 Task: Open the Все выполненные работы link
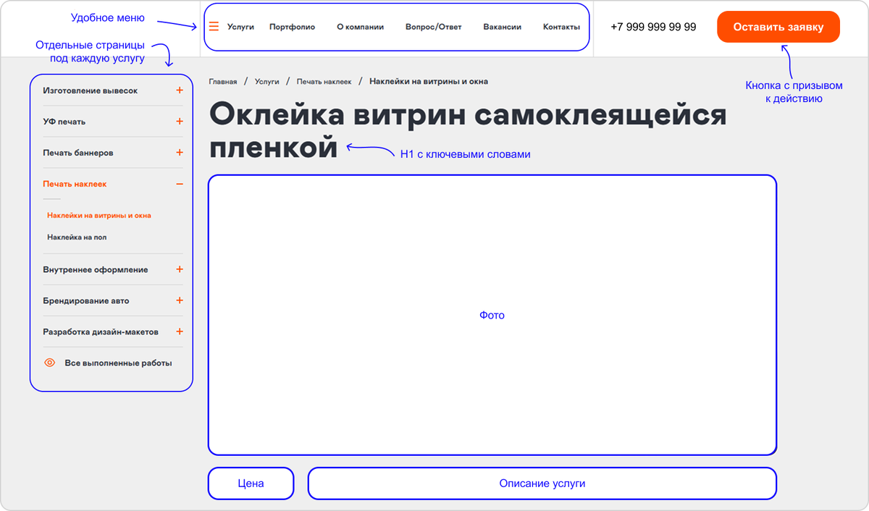coord(118,363)
